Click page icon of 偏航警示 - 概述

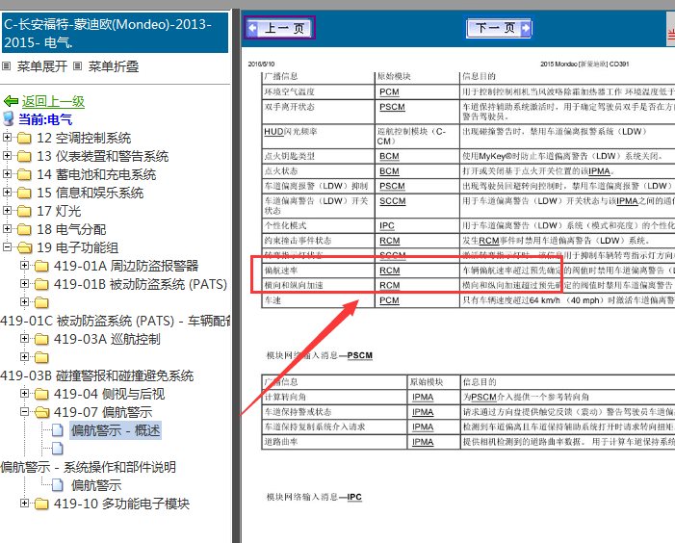[58, 430]
